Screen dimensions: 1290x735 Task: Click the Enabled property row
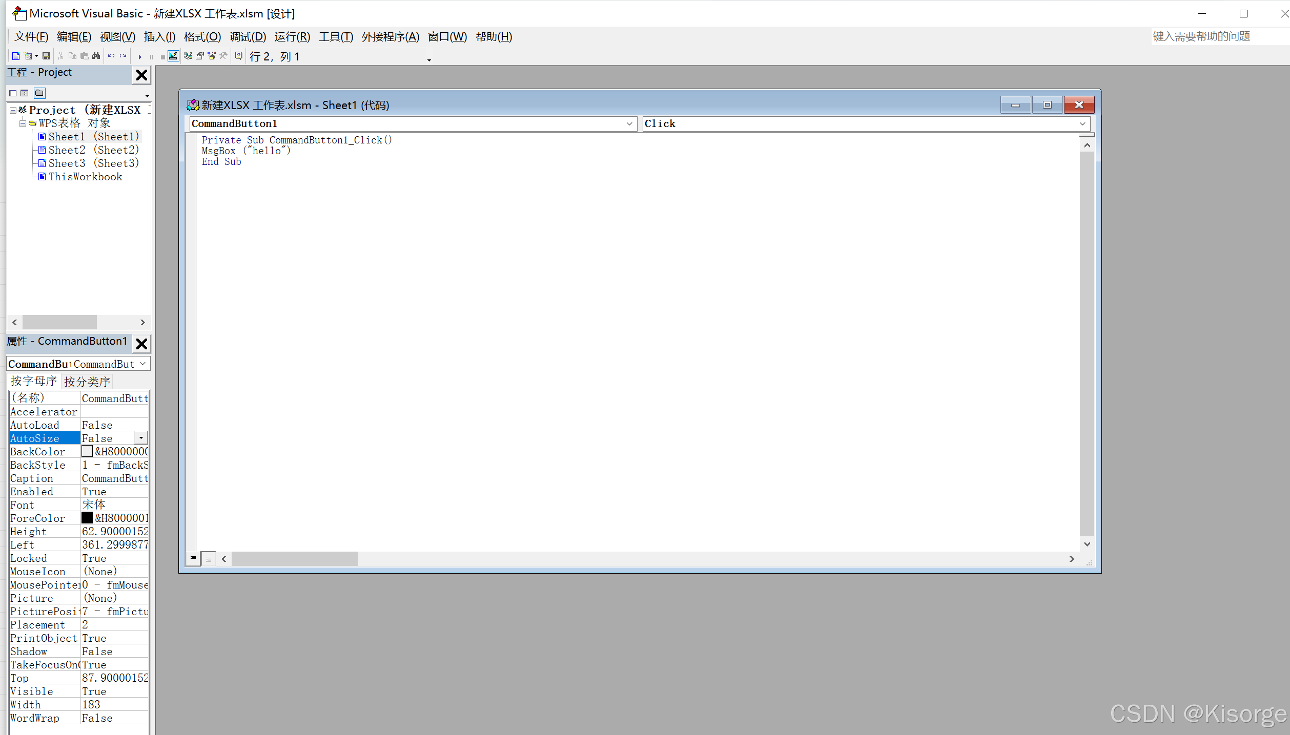(79, 492)
